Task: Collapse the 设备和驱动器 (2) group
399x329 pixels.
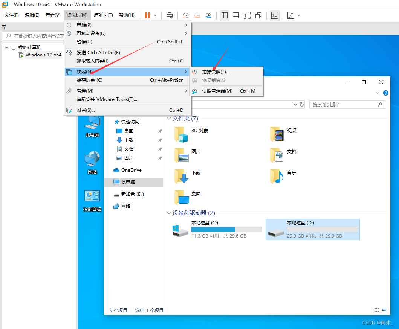Action: pos(169,213)
